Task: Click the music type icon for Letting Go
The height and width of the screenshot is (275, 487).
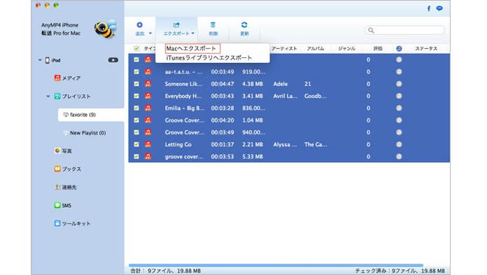Action: (148, 144)
